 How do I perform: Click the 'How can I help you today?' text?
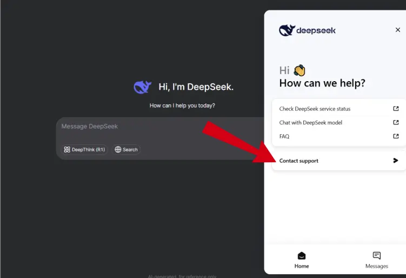pos(182,105)
